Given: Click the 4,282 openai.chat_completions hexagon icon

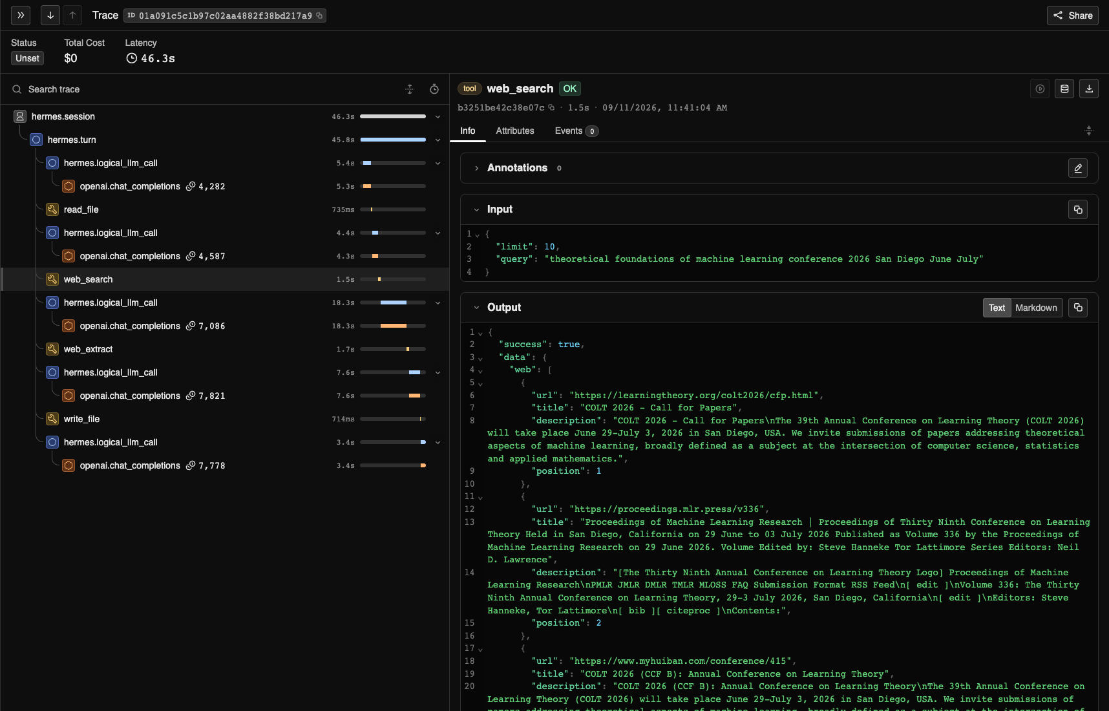Looking at the screenshot, I should tap(69, 186).
